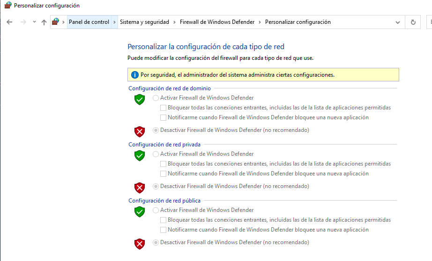Open recent locations dropdown next to forward arrow
The height and width of the screenshot is (261, 432).
pos(34,22)
